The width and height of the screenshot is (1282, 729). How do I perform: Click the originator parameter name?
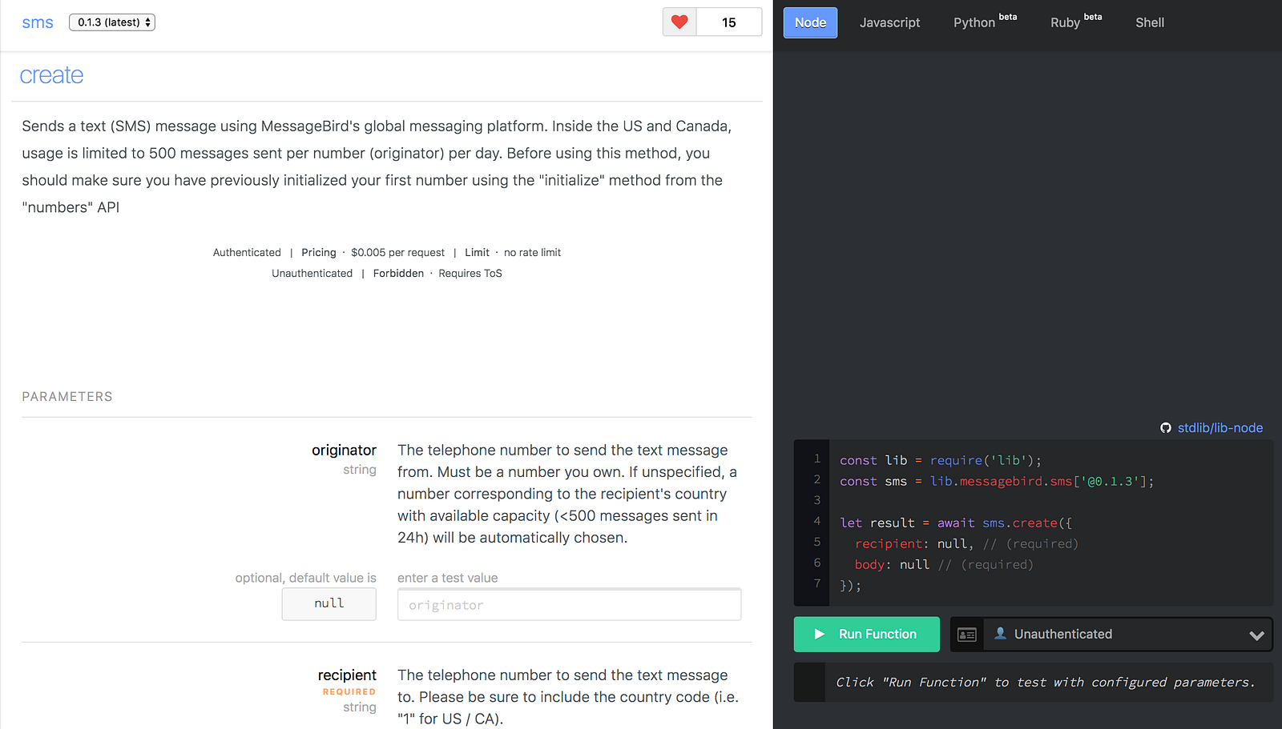pos(344,451)
